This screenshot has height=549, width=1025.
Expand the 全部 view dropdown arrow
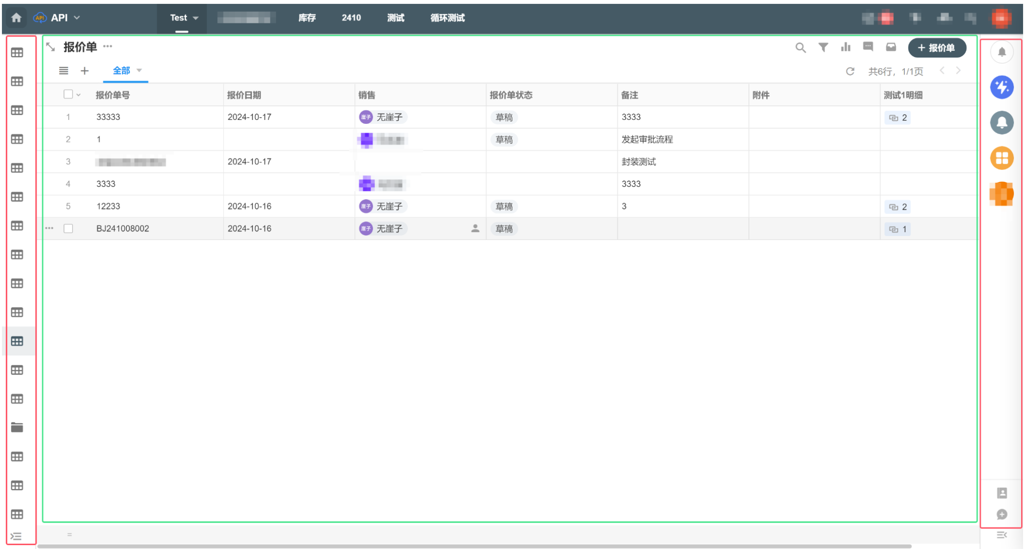pyautogui.click(x=140, y=71)
